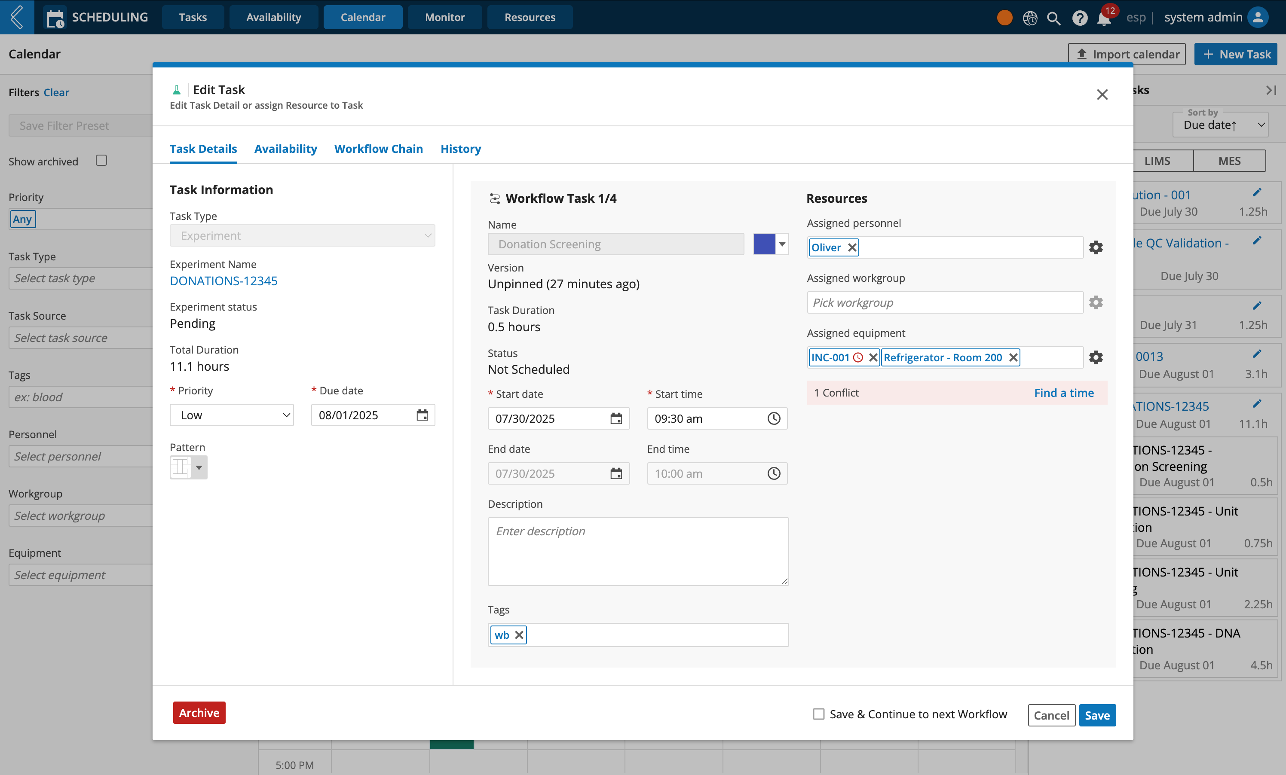Open Start date calendar picker
The height and width of the screenshot is (775, 1286).
coord(616,418)
